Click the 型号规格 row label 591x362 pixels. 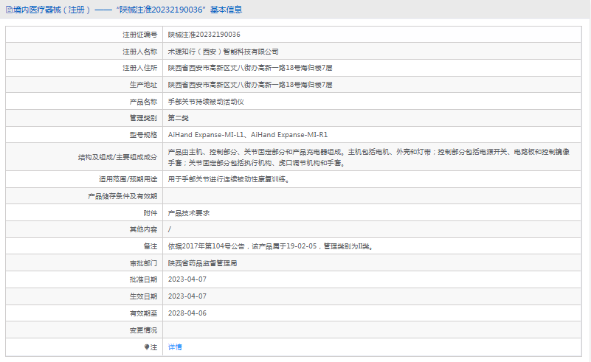click(143, 134)
